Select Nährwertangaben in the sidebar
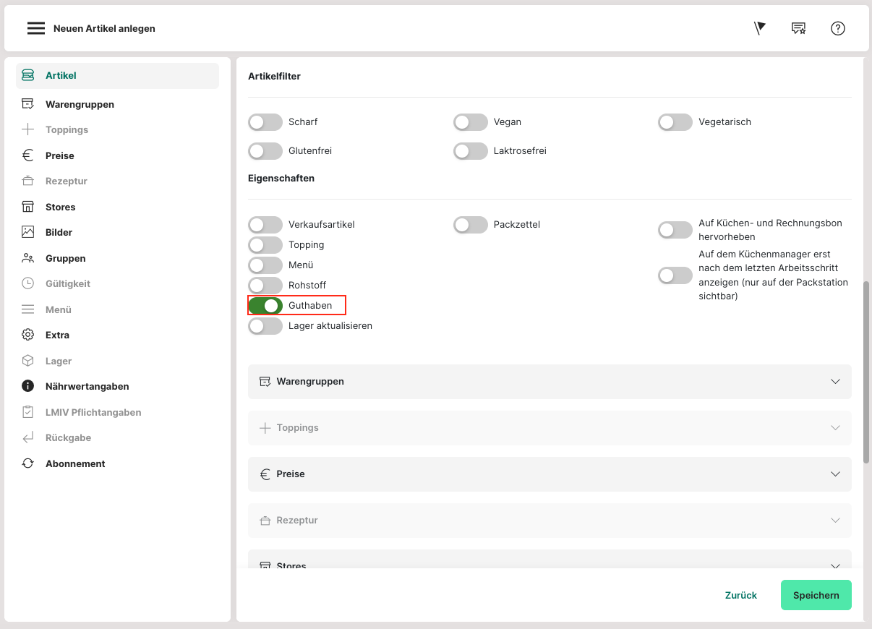 (87, 386)
